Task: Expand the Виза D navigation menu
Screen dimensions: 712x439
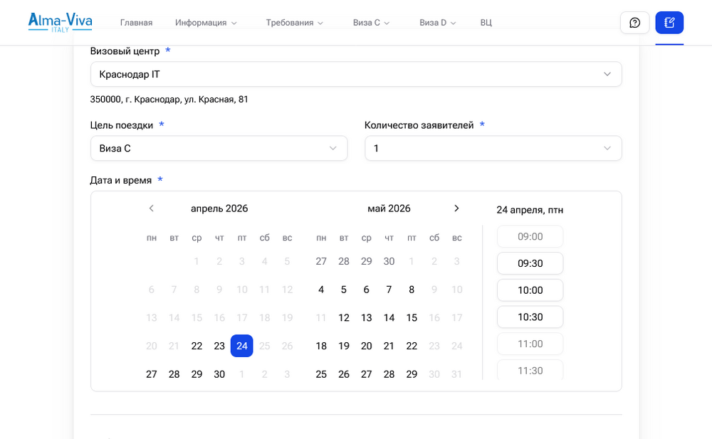Action: point(437,23)
